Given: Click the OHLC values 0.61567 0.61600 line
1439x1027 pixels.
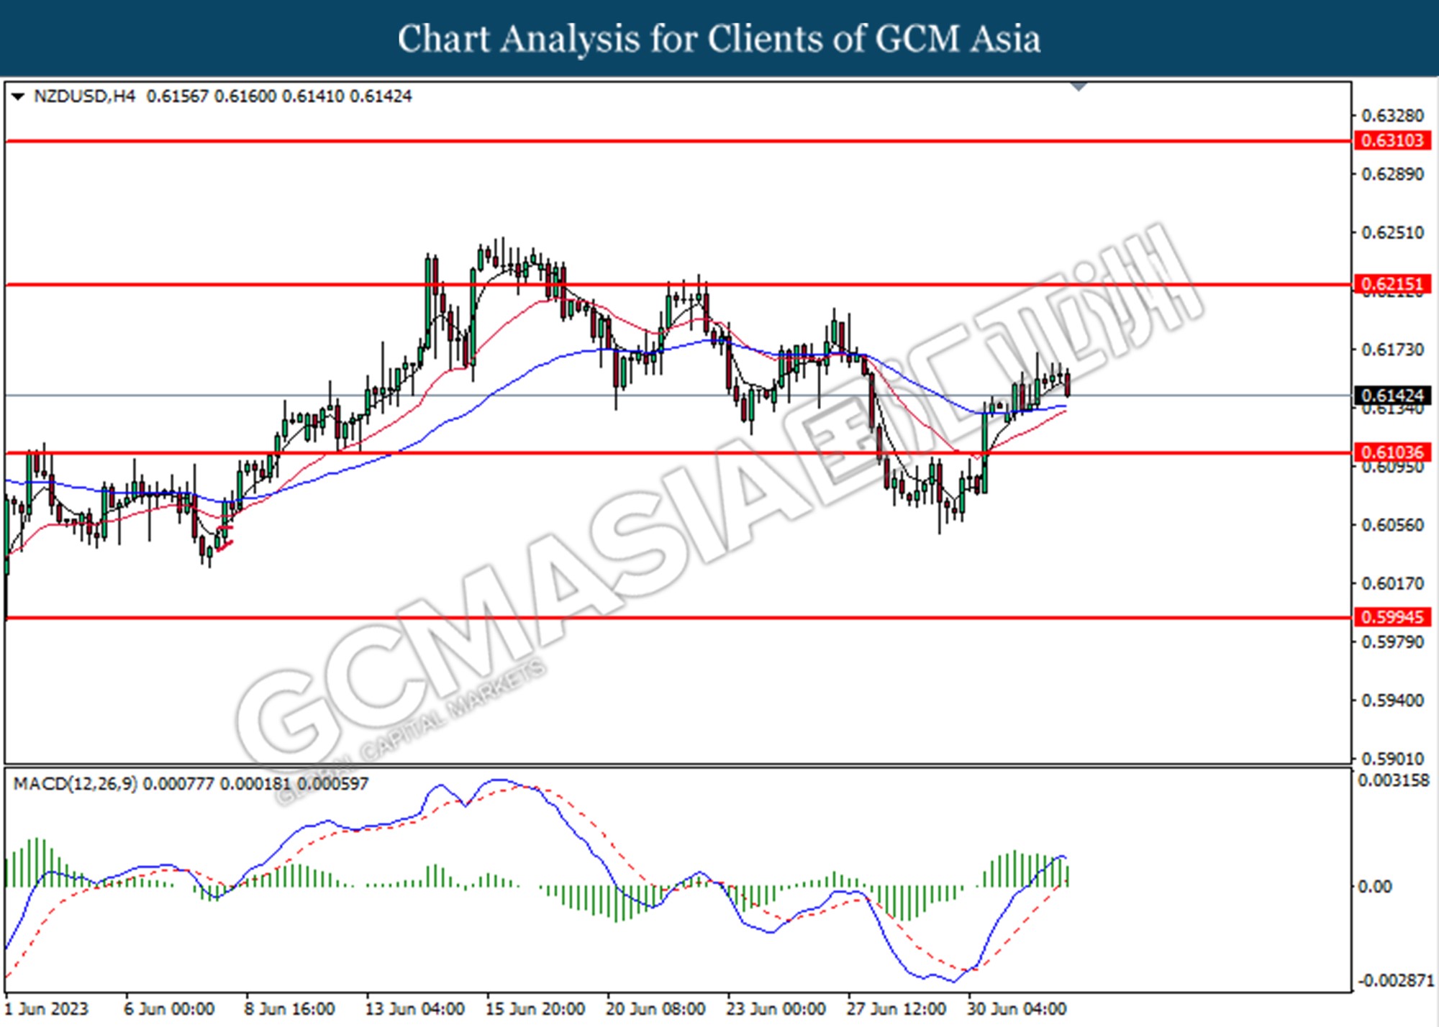Looking at the screenshot, I should tap(279, 96).
